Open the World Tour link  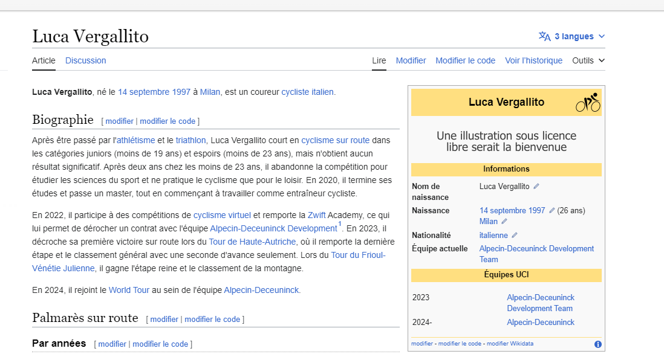pos(129,290)
